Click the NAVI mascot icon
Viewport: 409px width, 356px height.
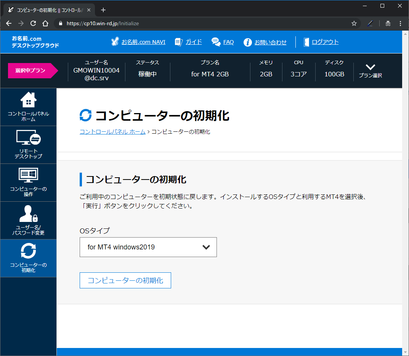click(x=115, y=42)
